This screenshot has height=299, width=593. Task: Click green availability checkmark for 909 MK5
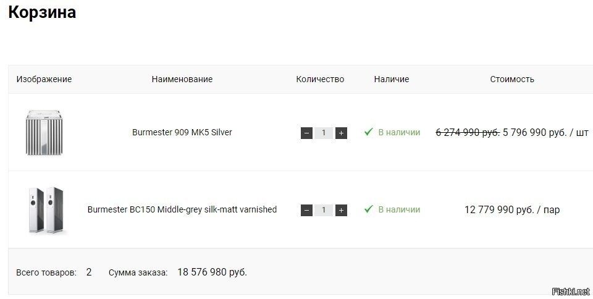point(369,132)
